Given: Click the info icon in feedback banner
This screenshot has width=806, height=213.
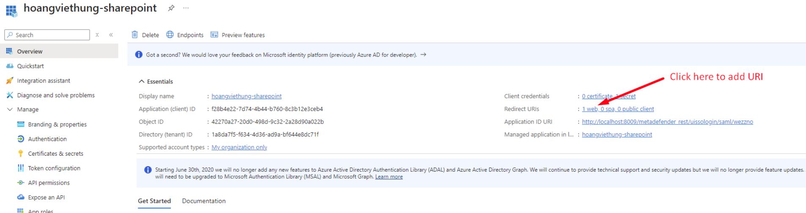Looking at the screenshot, I should (138, 55).
